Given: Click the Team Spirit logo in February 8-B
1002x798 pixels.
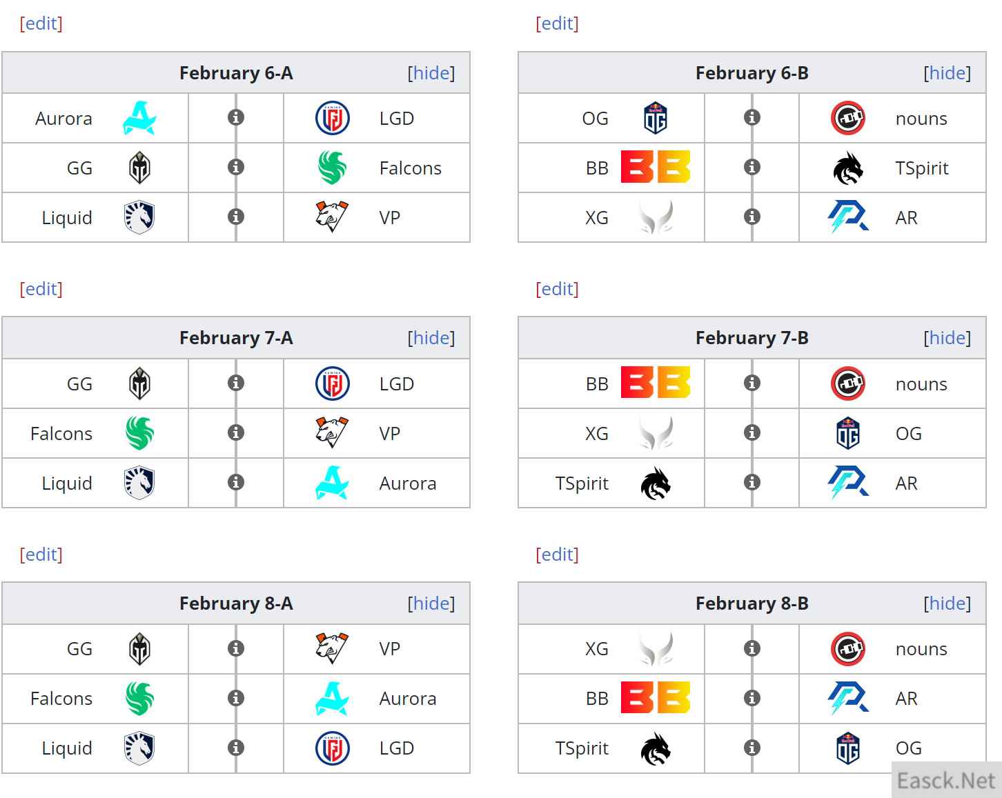Looking at the screenshot, I should 655,748.
